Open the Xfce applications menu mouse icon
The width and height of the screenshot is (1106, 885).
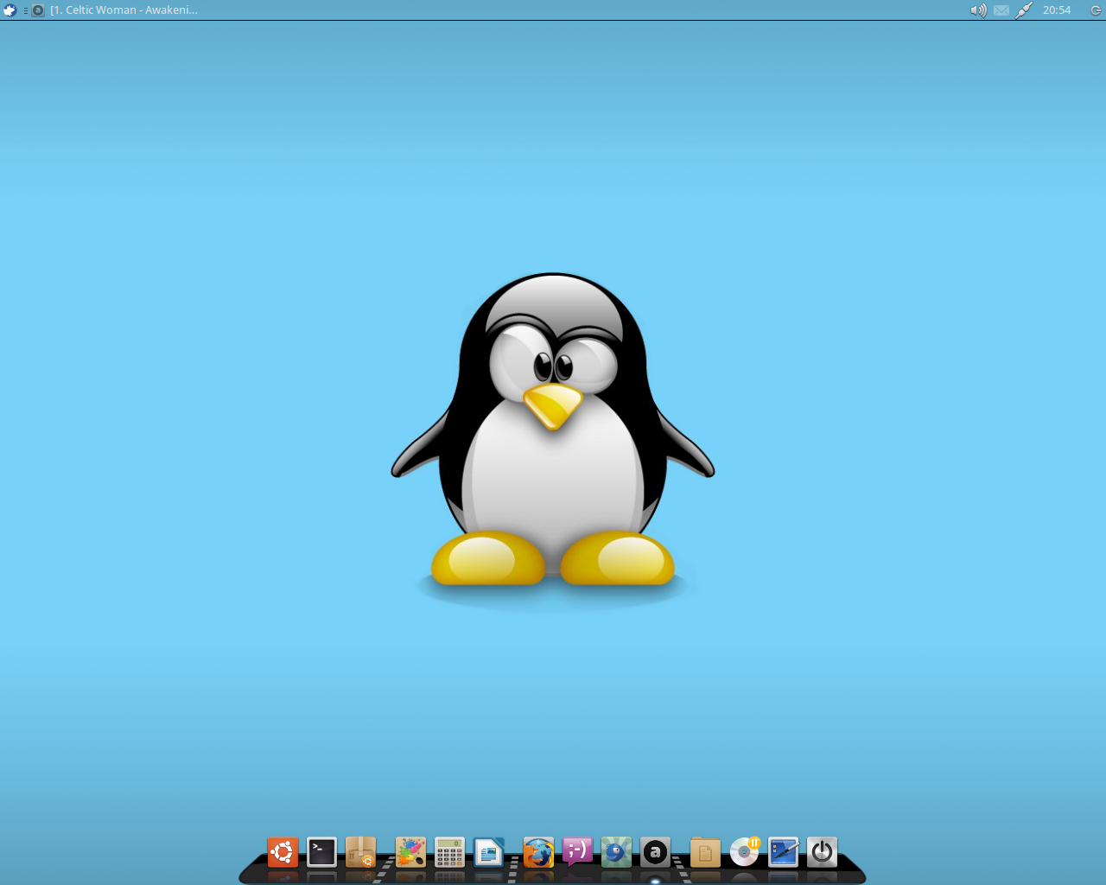click(10, 10)
